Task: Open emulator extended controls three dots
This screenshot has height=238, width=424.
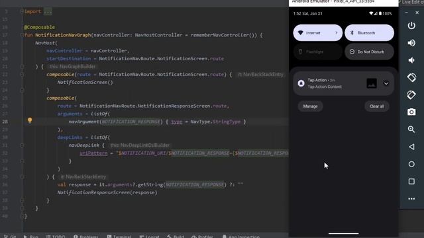Action: tap(411, 199)
